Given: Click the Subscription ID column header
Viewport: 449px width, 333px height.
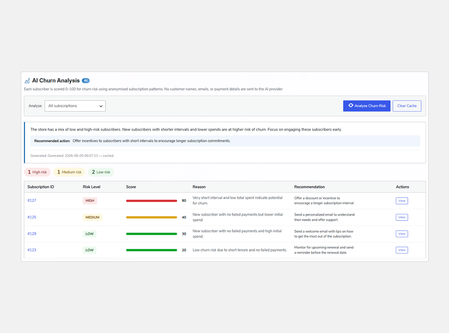Looking at the screenshot, I should point(41,187).
